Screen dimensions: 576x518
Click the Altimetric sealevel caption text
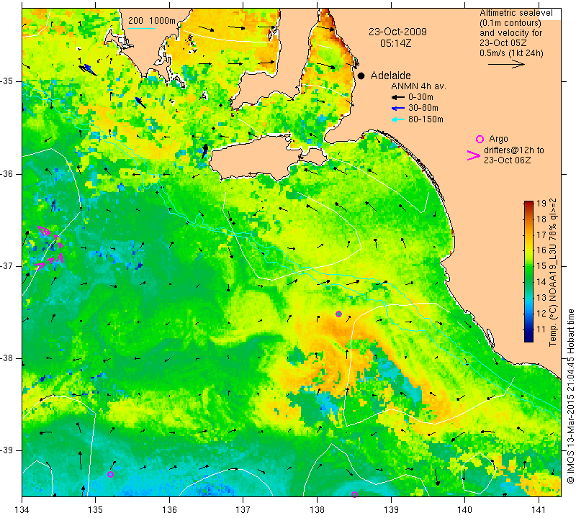point(516,13)
